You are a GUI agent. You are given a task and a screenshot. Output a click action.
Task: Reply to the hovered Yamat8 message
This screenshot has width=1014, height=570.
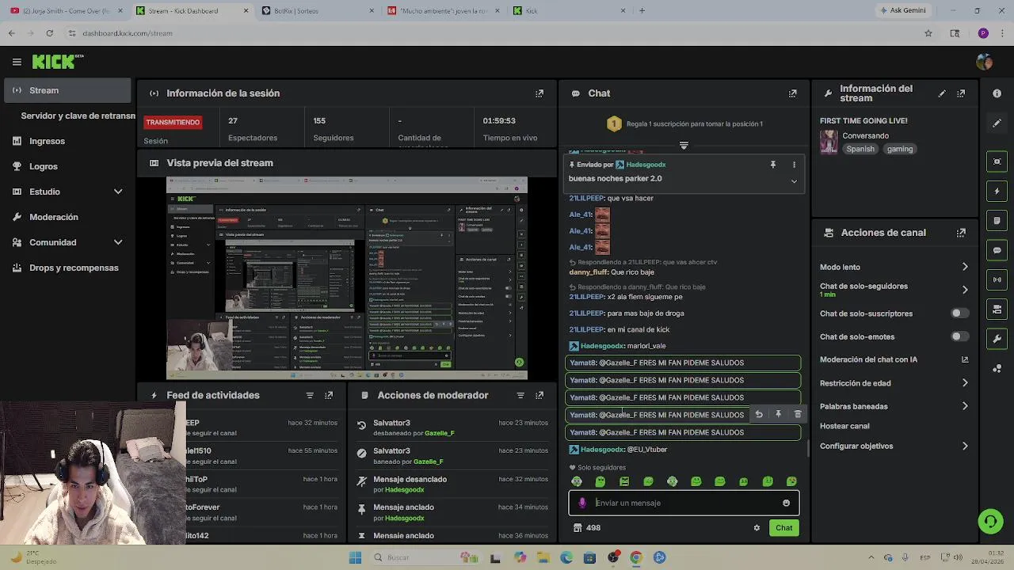pos(759,415)
